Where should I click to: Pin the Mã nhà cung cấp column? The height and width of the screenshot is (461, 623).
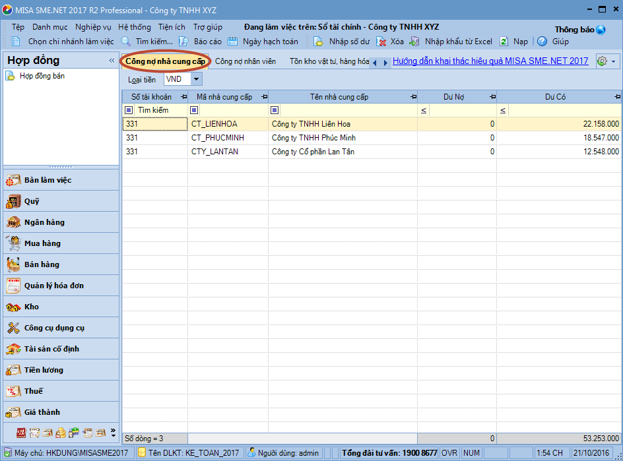264,97
